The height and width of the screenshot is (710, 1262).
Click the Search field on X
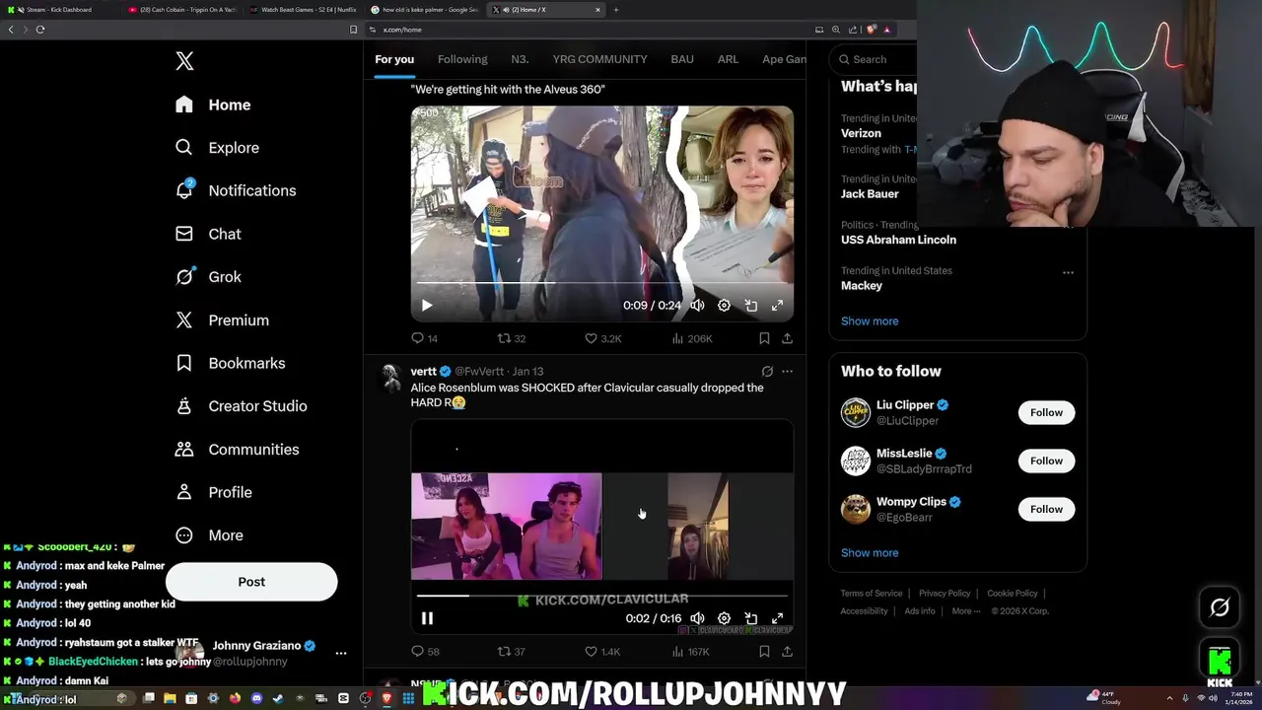coord(874,59)
